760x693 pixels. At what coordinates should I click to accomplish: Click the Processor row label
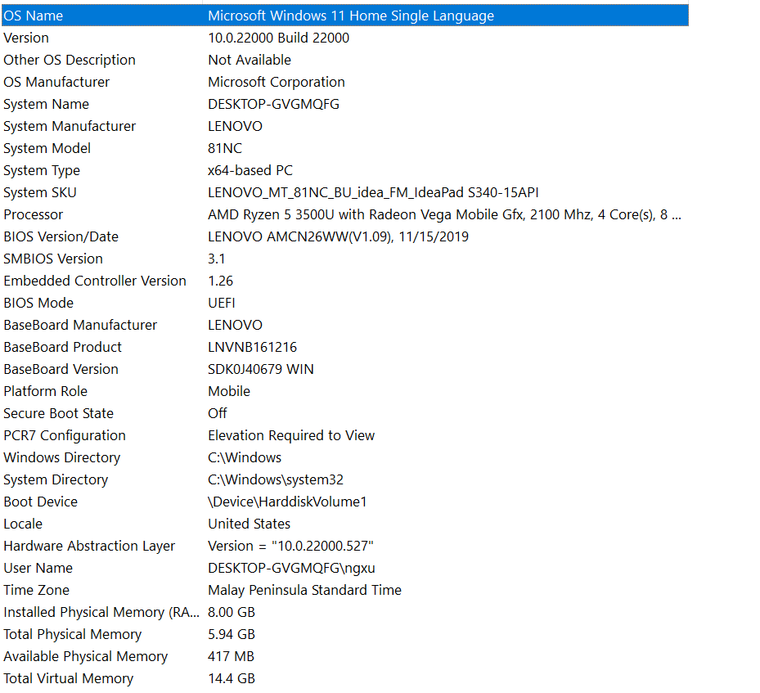pyautogui.click(x=34, y=214)
